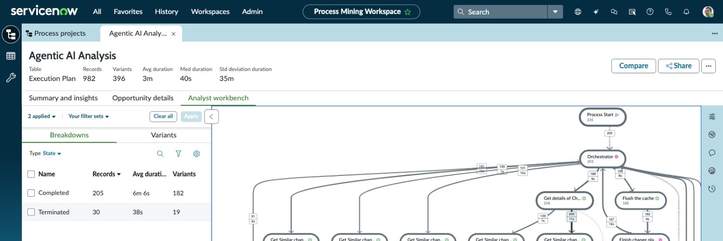Open more actions menu next to Share
This screenshot has width=723, height=241.
pyautogui.click(x=708, y=66)
